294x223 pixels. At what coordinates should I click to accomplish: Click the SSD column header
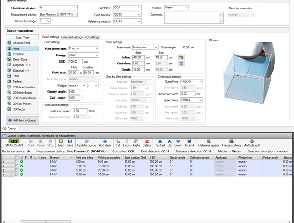[158, 158]
